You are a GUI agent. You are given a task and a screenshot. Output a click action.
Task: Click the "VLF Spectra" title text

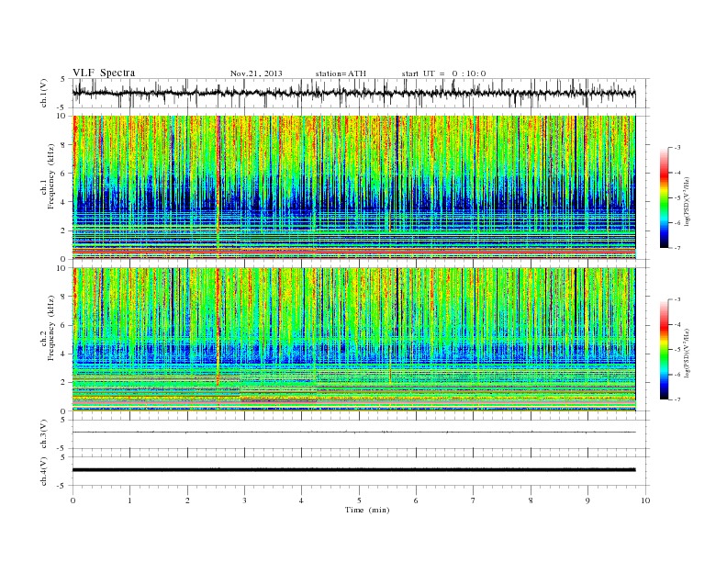pos(104,73)
